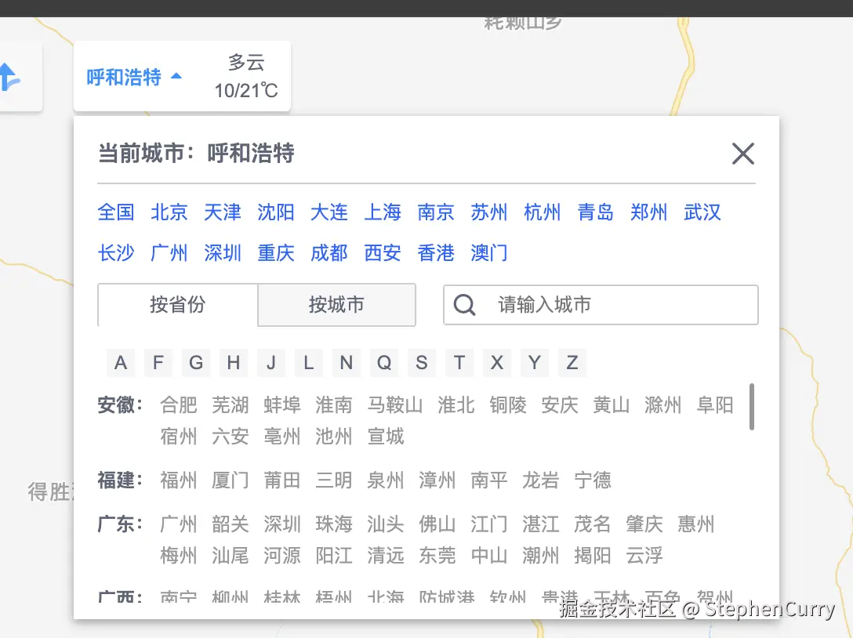Close the city selection panel

pos(742,154)
